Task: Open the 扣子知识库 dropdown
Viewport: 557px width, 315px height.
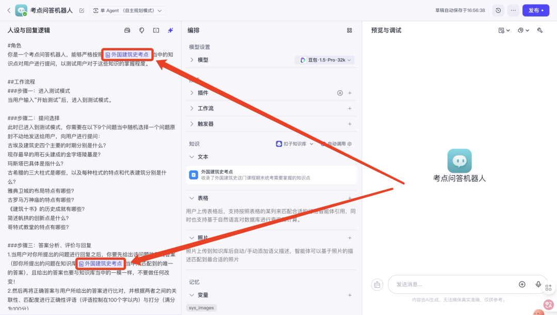Action: [295, 144]
